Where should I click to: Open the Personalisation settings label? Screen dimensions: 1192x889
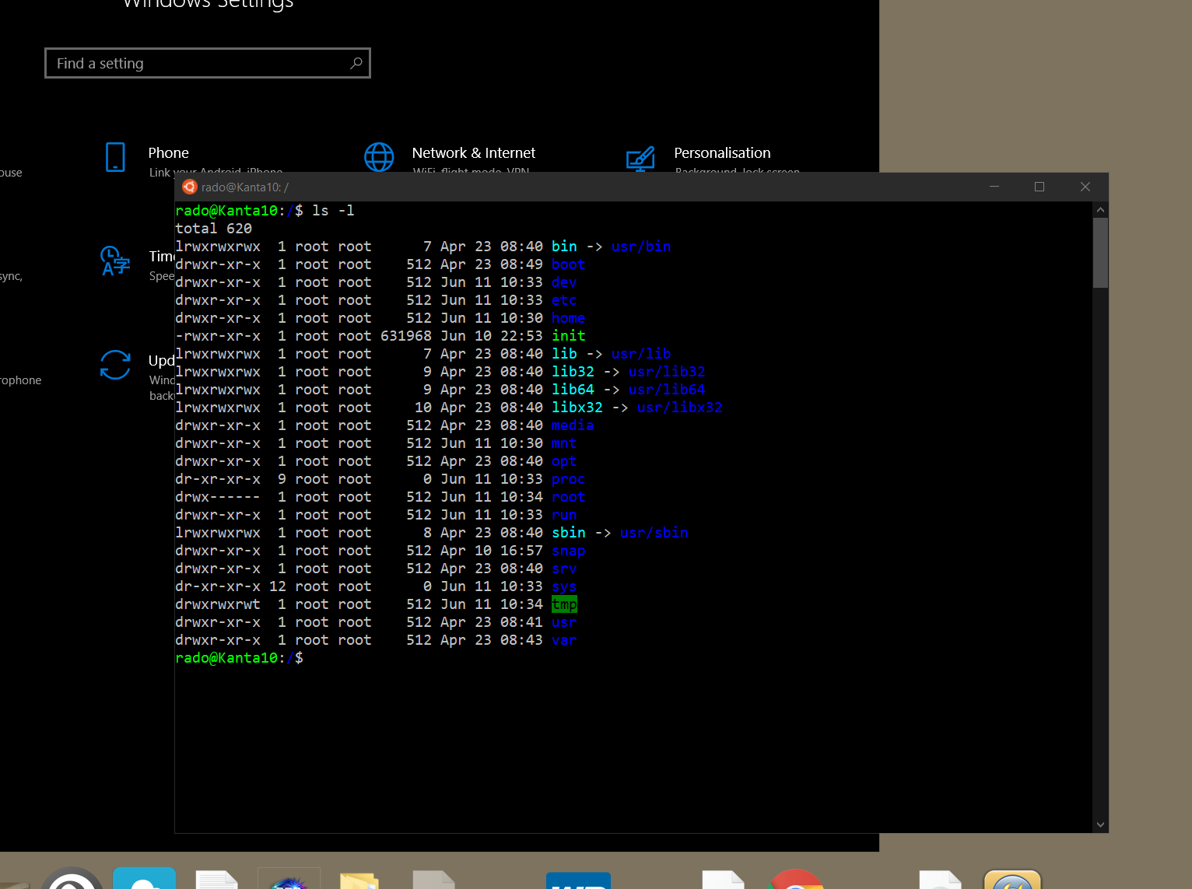pos(722,152)
